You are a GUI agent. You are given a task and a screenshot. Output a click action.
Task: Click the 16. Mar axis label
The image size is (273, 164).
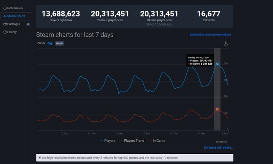(224, 134)
